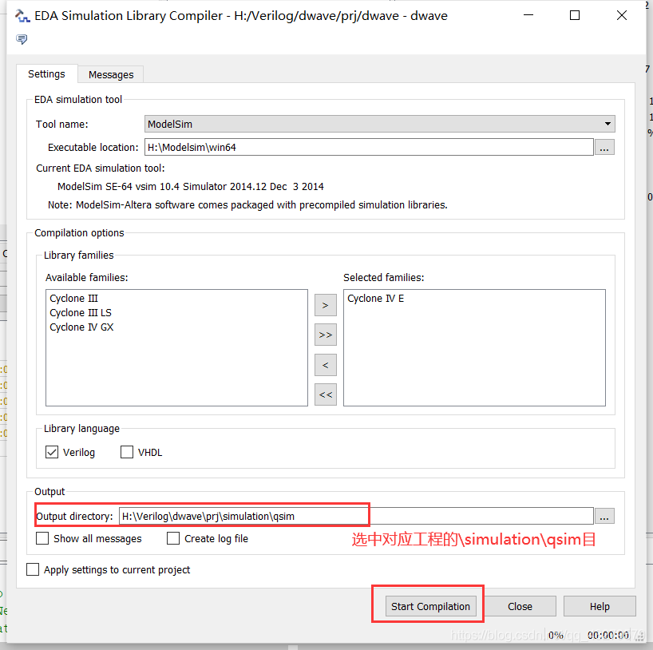This screenshot has width=653, height=650.
Task: Browse for output directory
Action: coord(604,517)
